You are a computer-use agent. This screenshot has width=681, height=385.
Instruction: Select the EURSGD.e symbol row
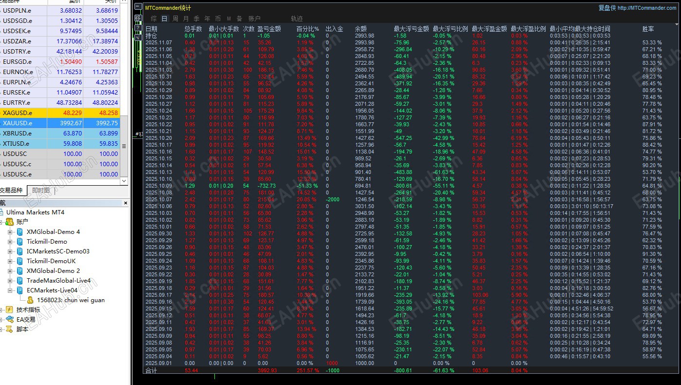[x=60, y=62]
